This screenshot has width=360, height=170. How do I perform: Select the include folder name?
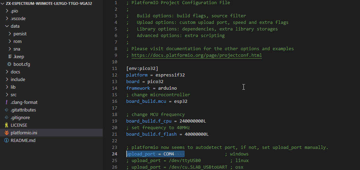18,80
